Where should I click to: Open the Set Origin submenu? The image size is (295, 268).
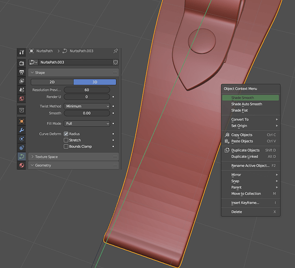pos(250,125)
